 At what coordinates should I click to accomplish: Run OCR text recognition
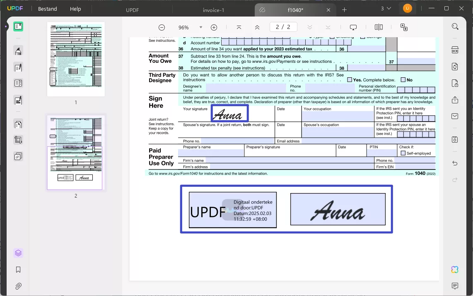(455, 50)
